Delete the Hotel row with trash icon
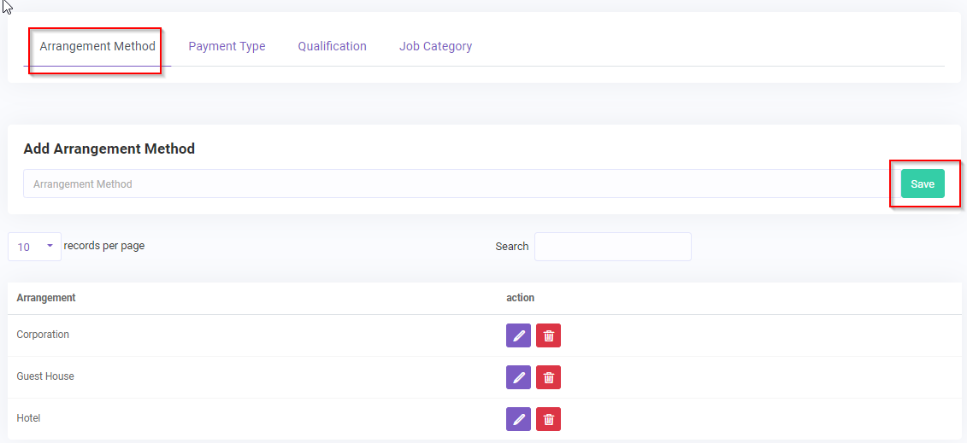 click(548, 419)
